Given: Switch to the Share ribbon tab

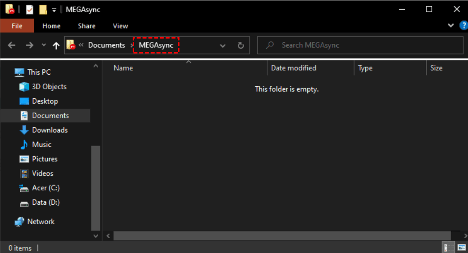Looking at the screenshot, I should pyautogui.click(x=86, y=26).
